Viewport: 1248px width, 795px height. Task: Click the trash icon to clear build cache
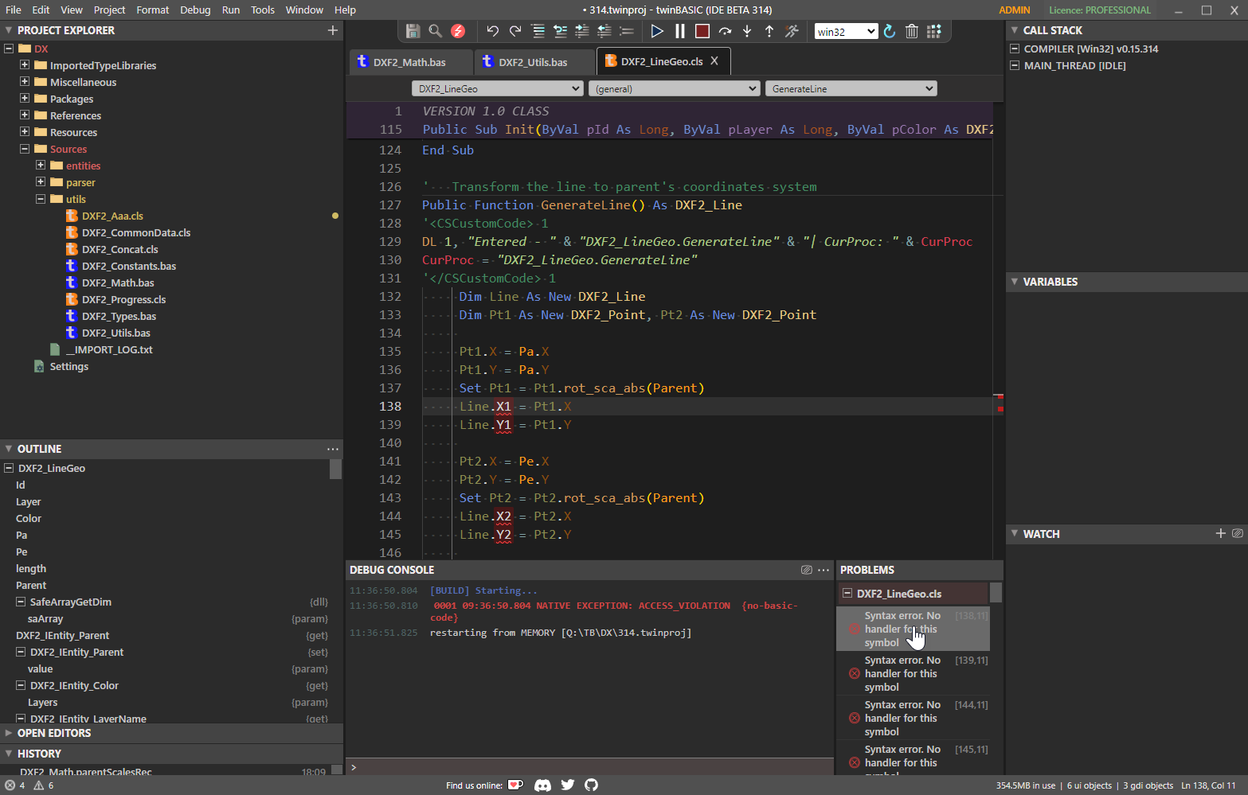click(912, 31)
